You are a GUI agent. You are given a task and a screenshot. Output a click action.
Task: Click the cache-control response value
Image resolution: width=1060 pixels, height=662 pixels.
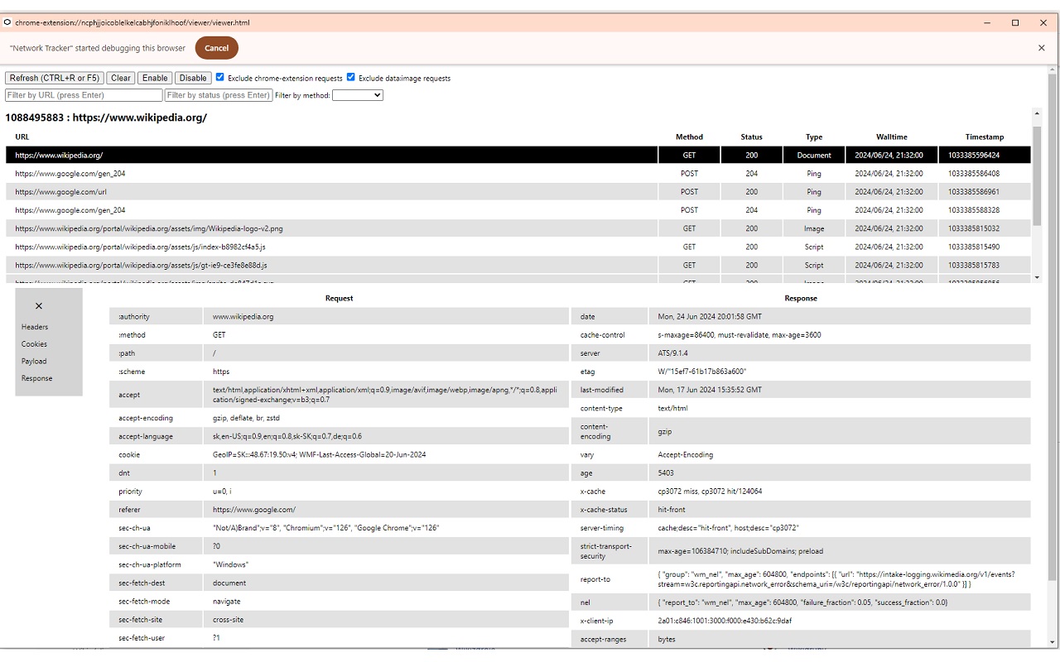point(740,335)
